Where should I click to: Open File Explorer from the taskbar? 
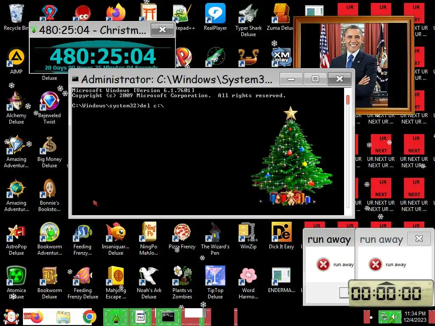point(63,317)
